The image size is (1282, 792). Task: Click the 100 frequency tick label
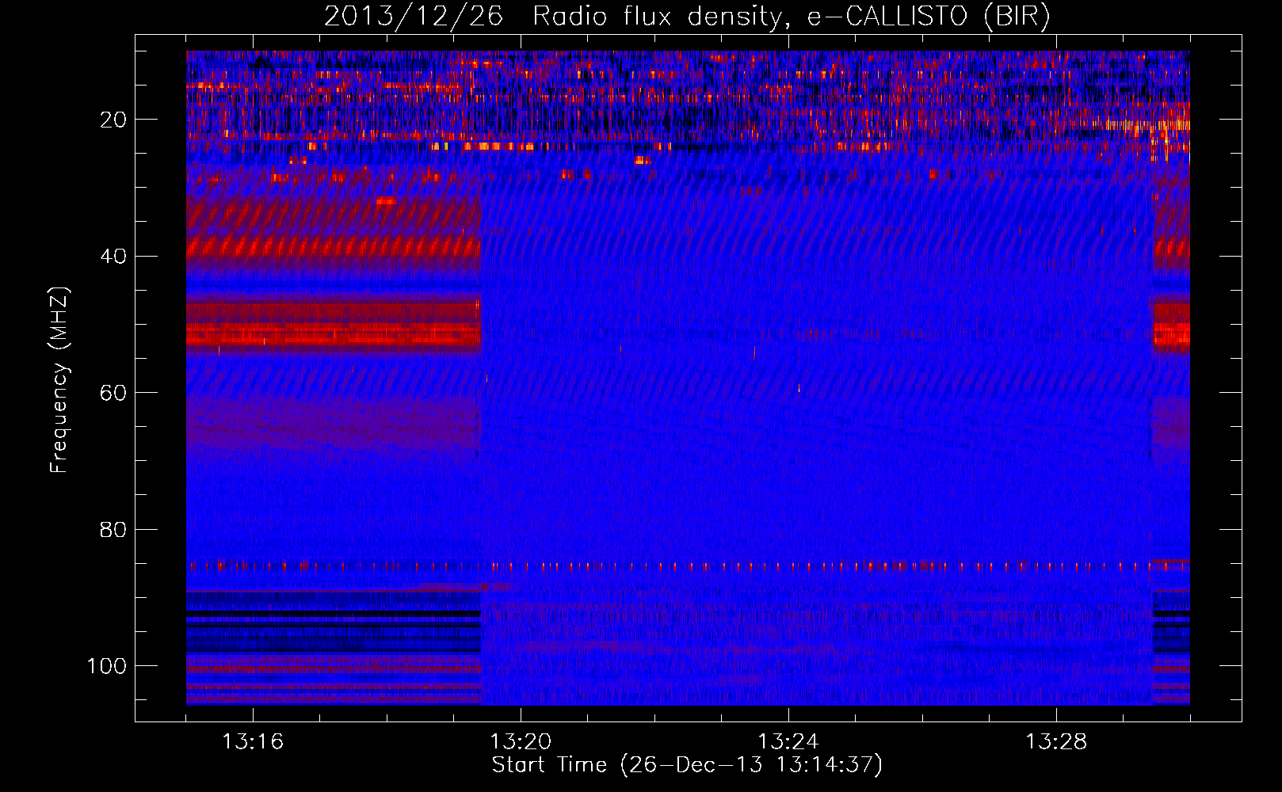107,666
